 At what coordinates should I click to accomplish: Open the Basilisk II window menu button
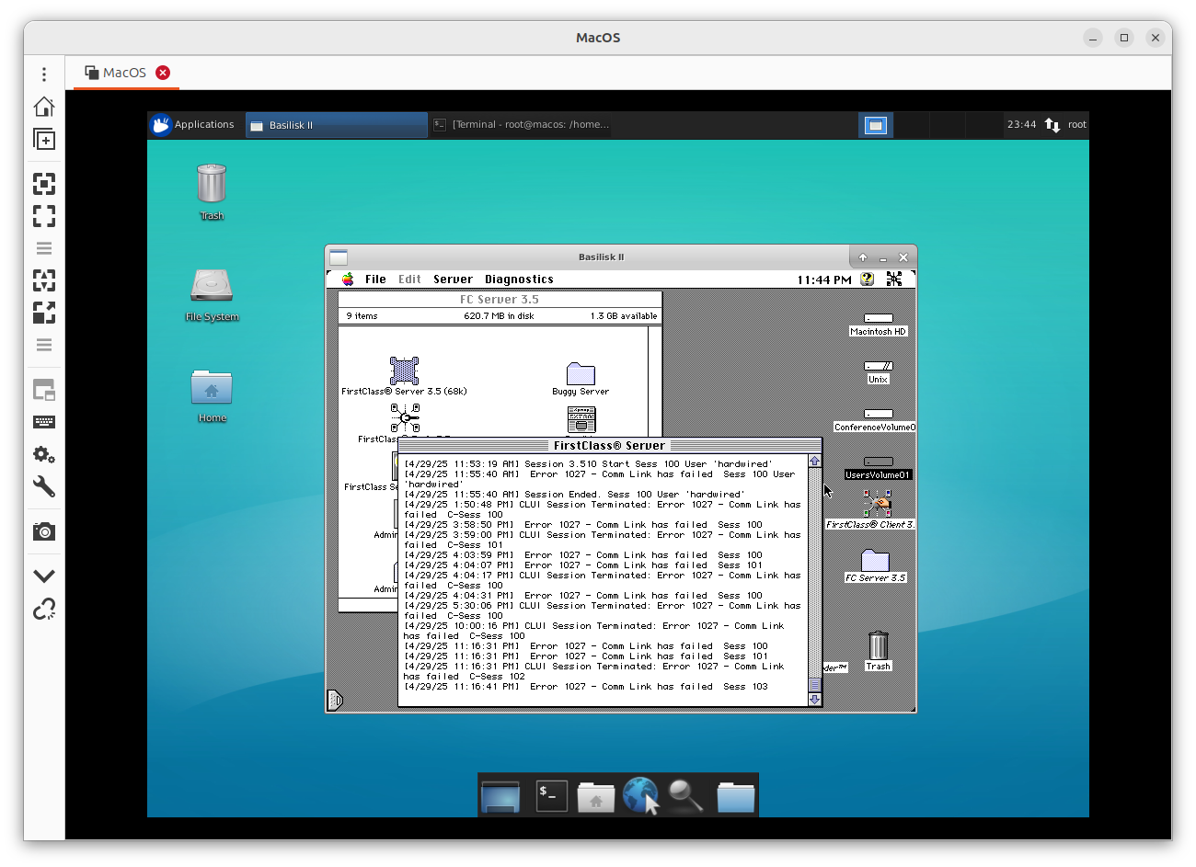tap(339, 257)
